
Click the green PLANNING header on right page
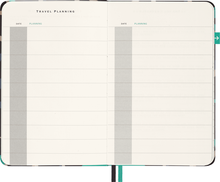click(141, 24)
